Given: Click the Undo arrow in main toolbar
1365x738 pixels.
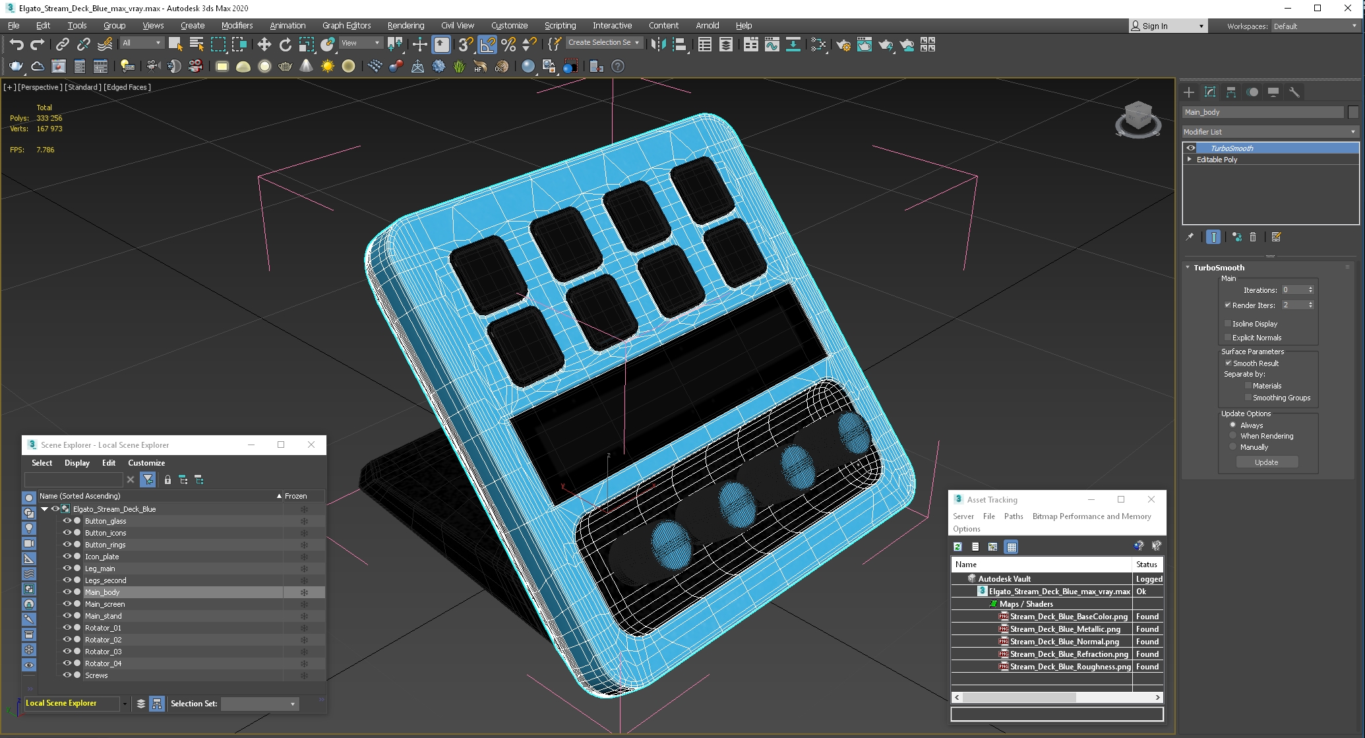Looking at the screenshot, I should click(x=17, y=44).
